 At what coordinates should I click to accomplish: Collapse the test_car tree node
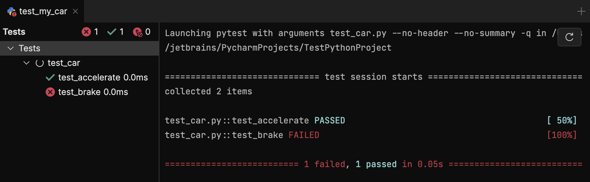[26, 63]
